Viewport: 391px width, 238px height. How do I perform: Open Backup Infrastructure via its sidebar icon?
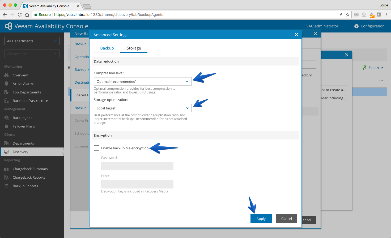(6, 101)
